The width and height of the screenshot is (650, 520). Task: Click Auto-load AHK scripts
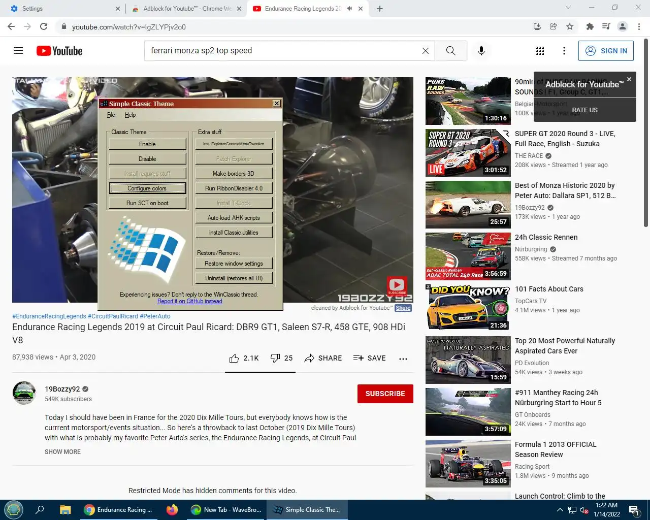pyautogui.click(x=234, y=218)
